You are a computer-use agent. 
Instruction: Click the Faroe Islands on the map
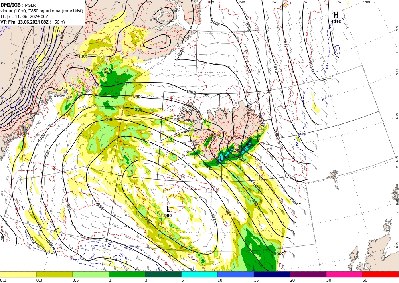click(x=334, y=178)
